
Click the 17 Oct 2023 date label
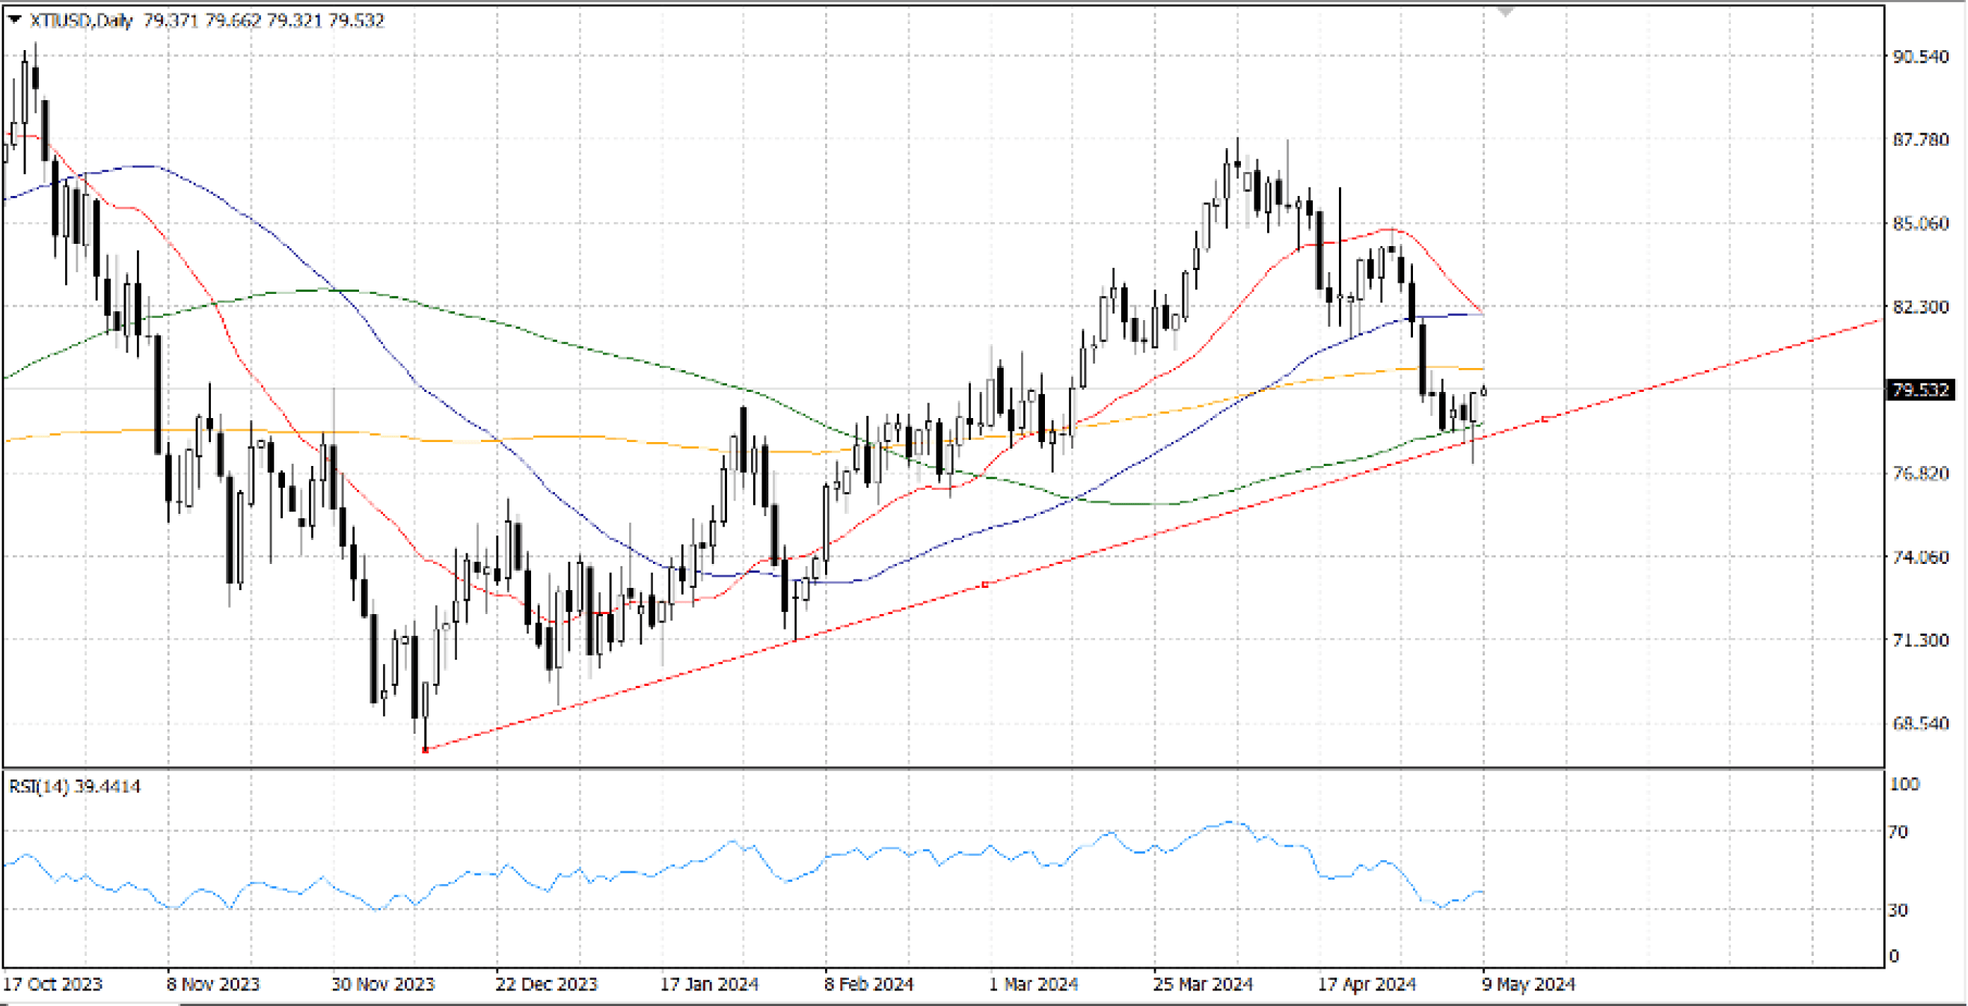tap(52, 984)
